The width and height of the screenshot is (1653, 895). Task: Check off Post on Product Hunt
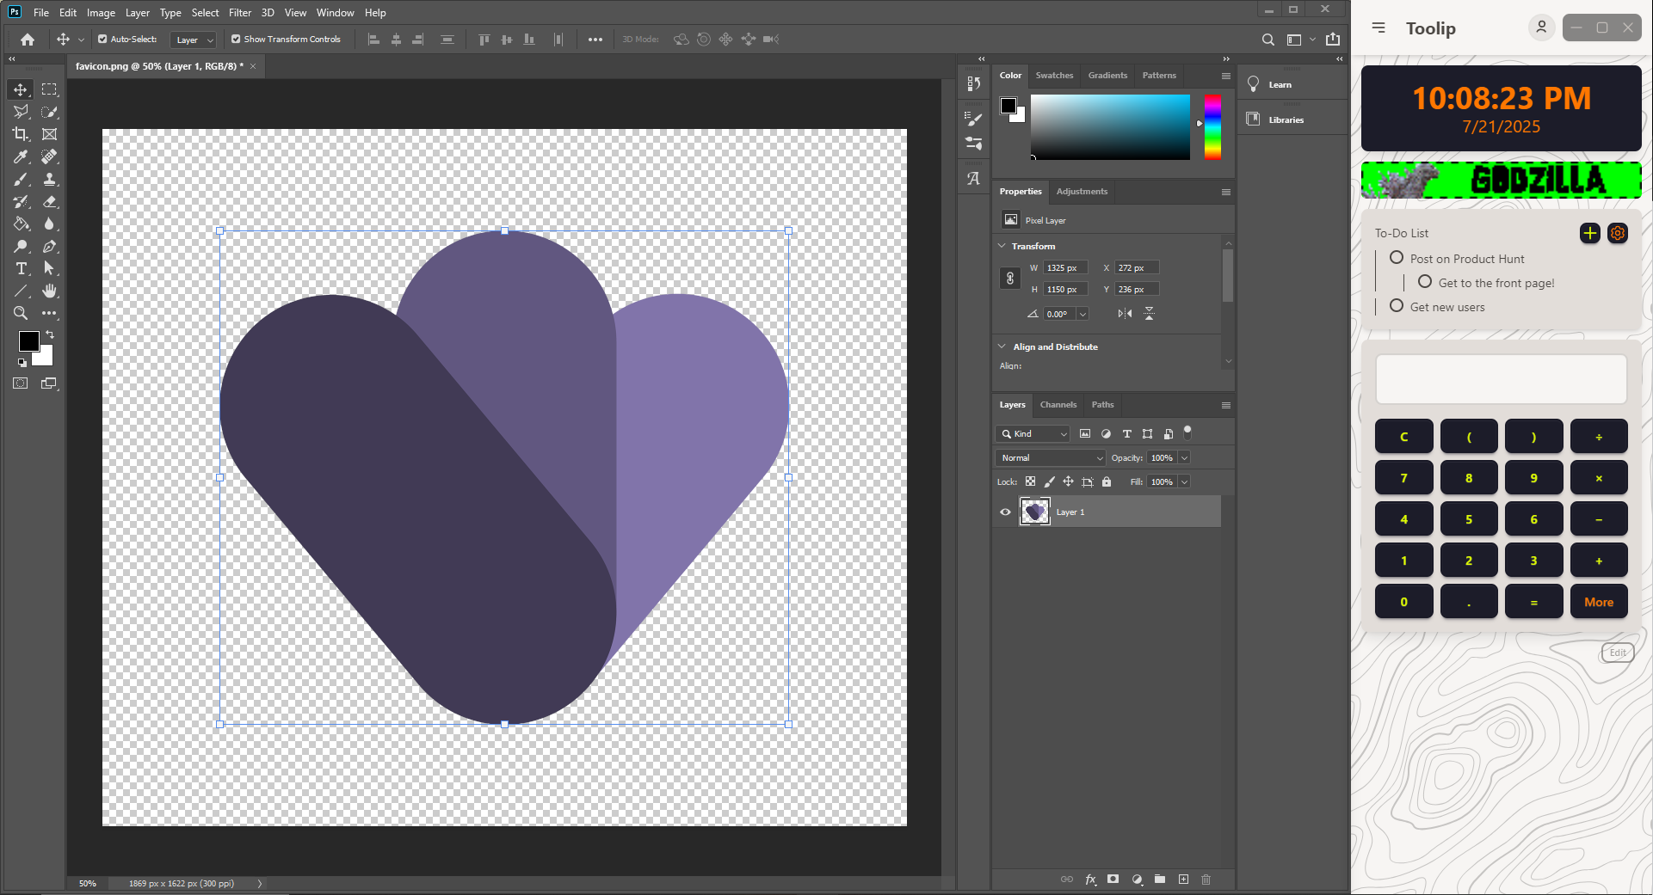point(1397,258)
